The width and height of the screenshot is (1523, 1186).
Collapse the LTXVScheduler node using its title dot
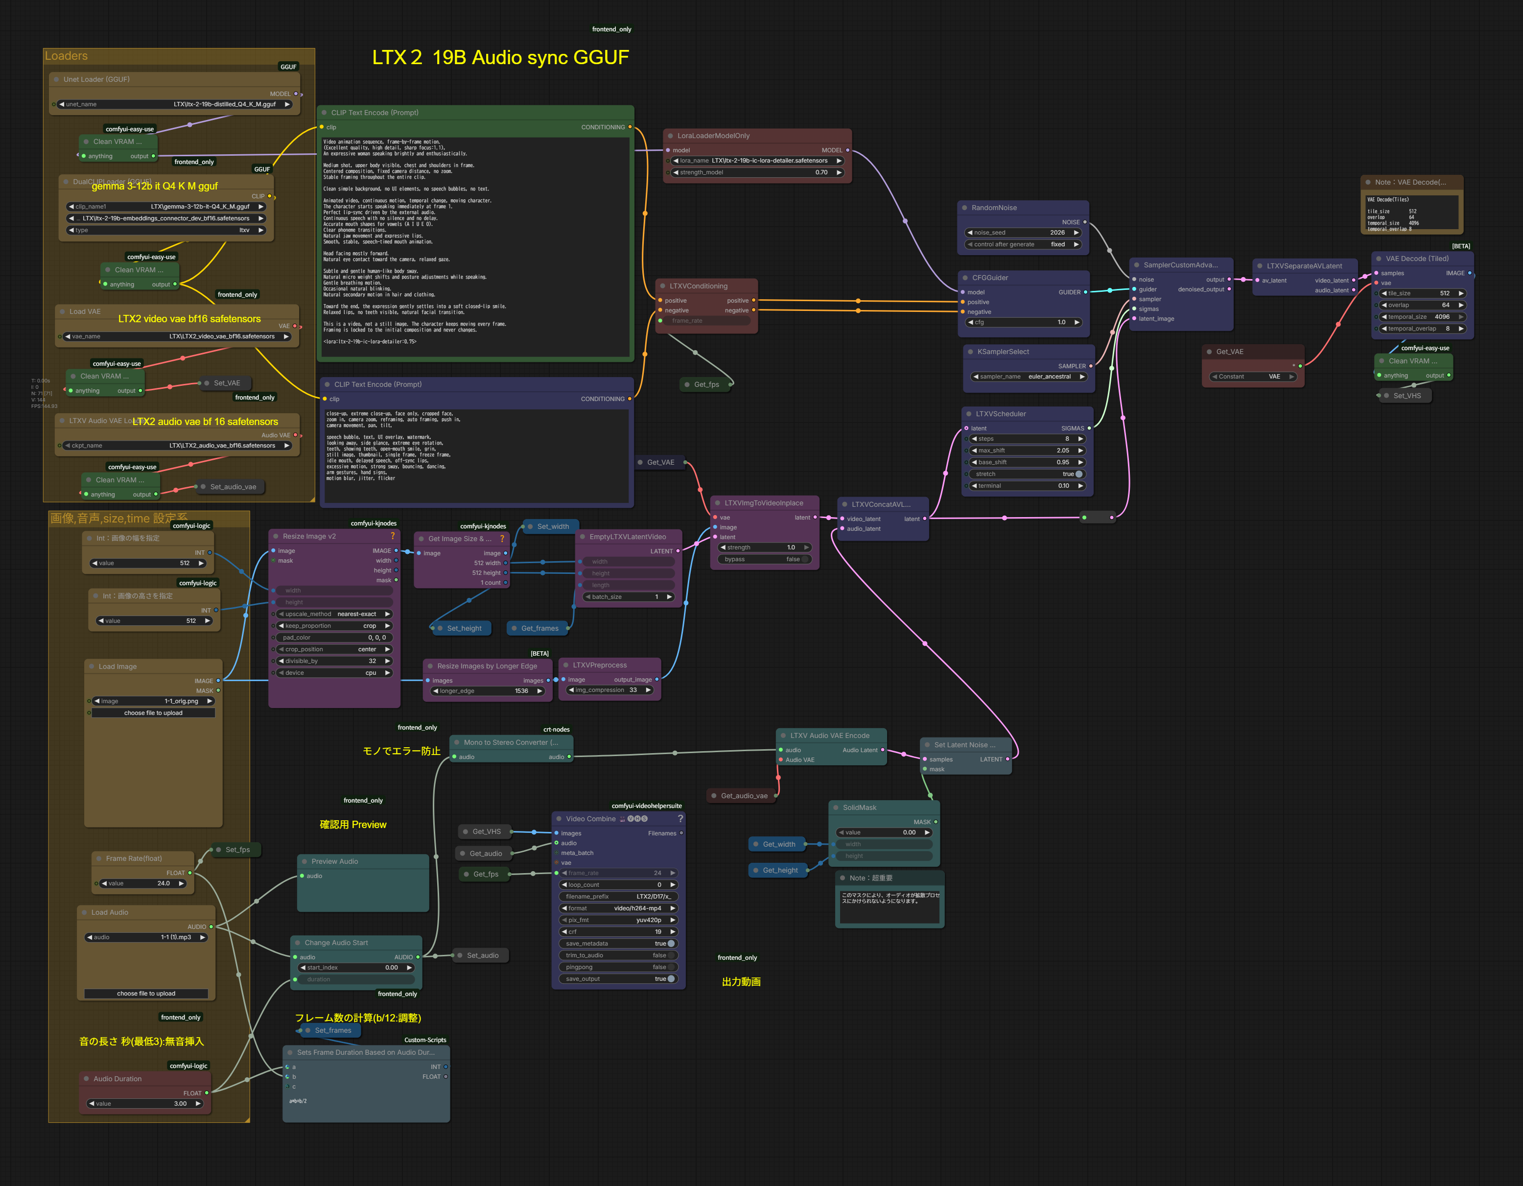pyautogui.click(x=969, y=414)
